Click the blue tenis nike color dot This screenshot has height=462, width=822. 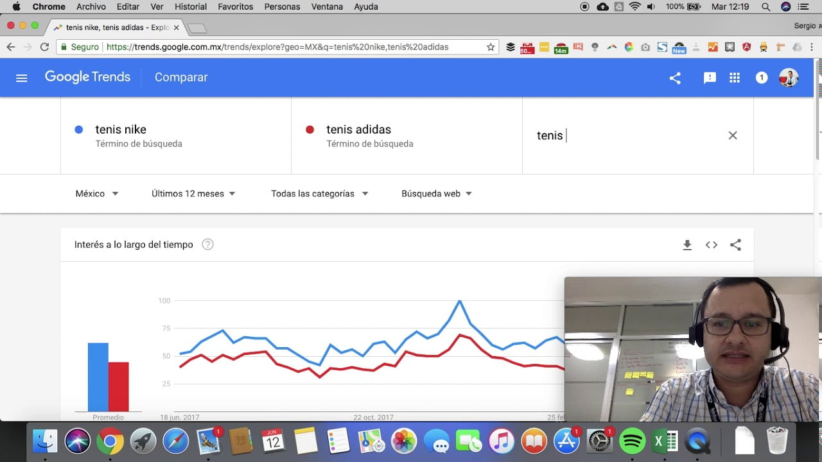click(x=79, y=130)
